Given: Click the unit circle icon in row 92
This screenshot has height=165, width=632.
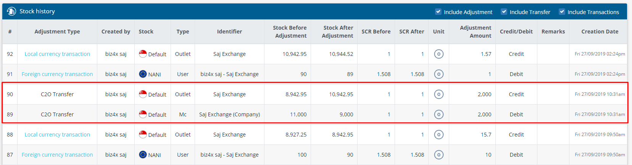Looking at the screenshot, I should 439,54.
